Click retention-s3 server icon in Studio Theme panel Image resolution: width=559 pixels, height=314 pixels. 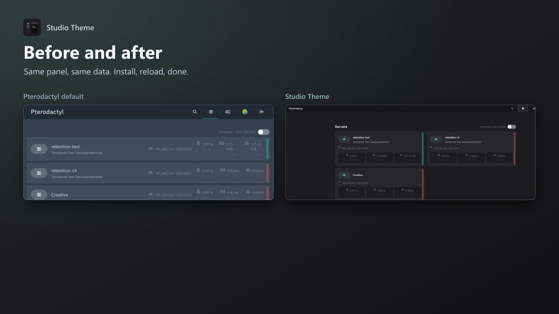tap(436, 139)
